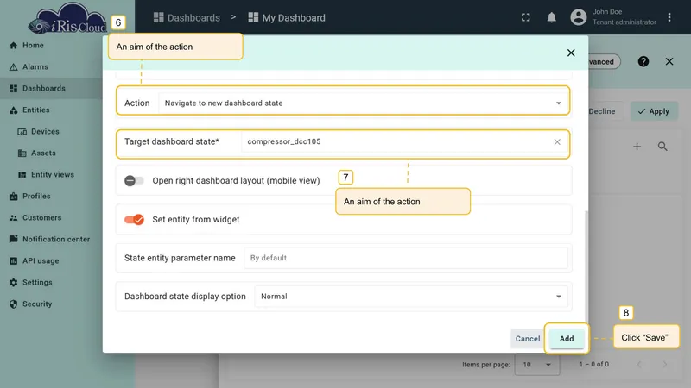Viewport: 691px width, 388px height.
Task: Click the Advanced mode button
Action: [x=604, y=61]
